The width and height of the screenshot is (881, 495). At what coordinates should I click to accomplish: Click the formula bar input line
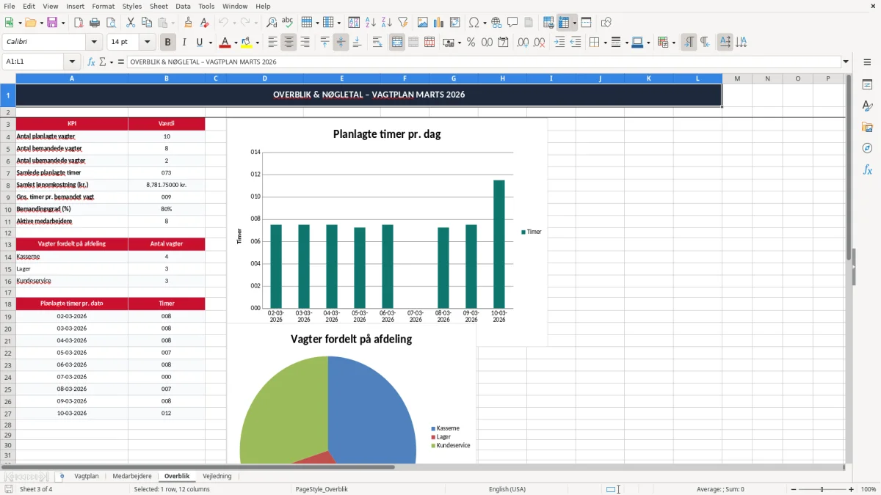point(483,62)
